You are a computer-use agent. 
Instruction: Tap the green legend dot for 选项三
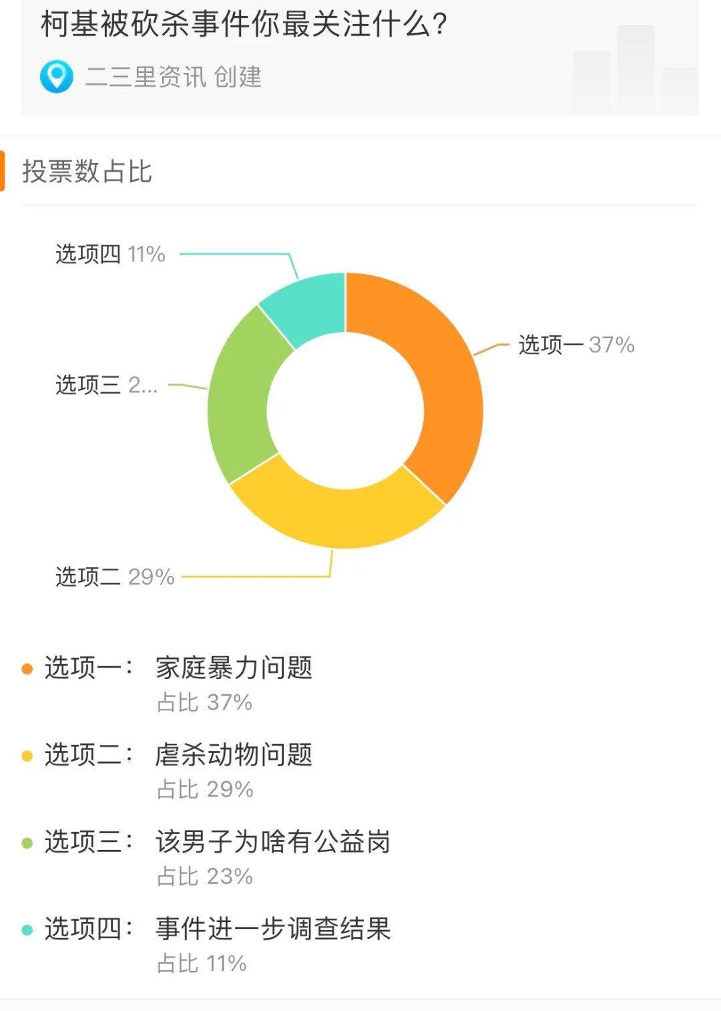(x=27, y=843)
